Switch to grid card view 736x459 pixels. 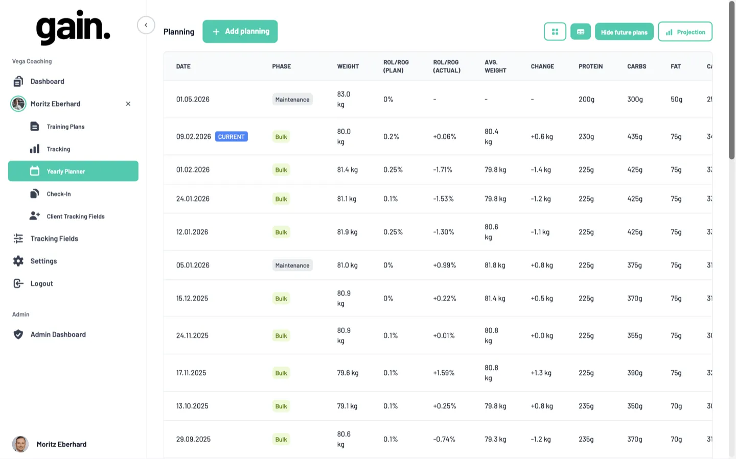(555, 32)
